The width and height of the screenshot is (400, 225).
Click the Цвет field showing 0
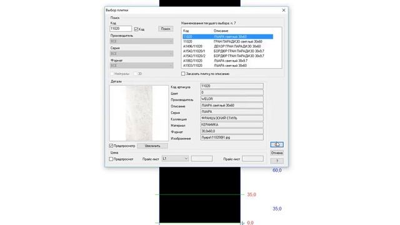point(232,92)
